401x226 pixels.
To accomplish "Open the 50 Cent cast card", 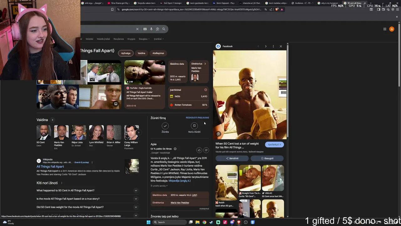I will pos(44,135).
